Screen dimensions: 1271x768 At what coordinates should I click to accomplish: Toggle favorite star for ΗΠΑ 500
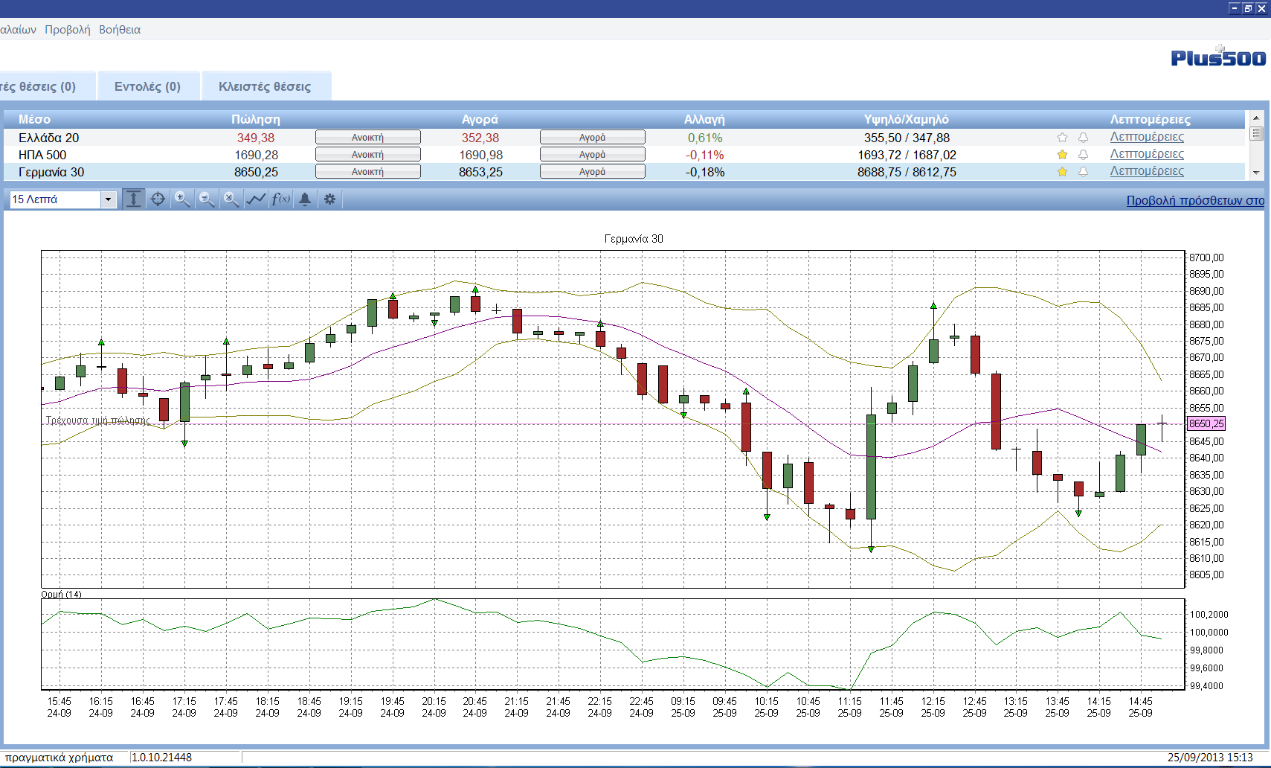click(1062, 155)
